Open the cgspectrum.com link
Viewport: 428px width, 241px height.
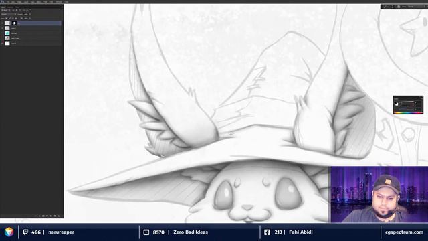point(404,232)
